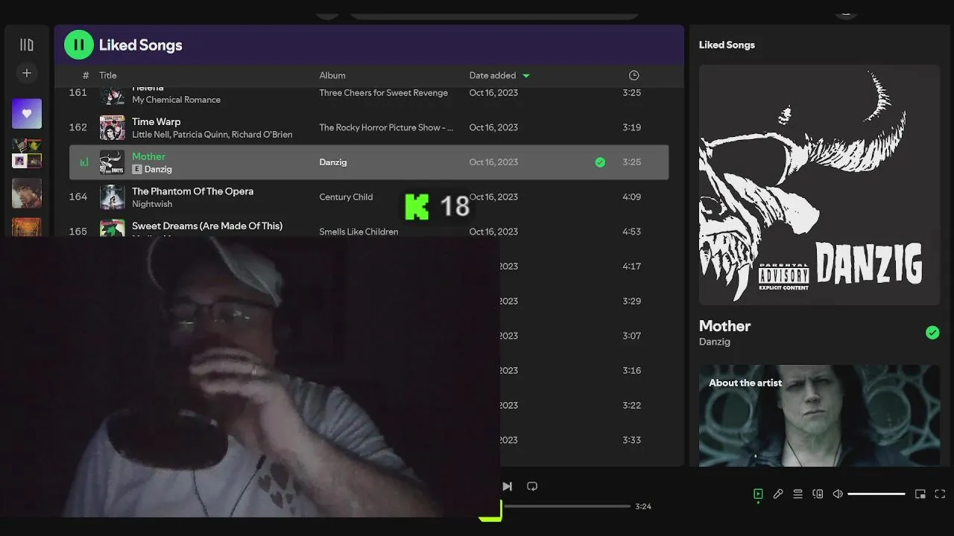This screenshot has width=954, height=536.
Task: Click the 4:09 duration in the Phantom Of The Opera row
Action: (x=631, y=197)
